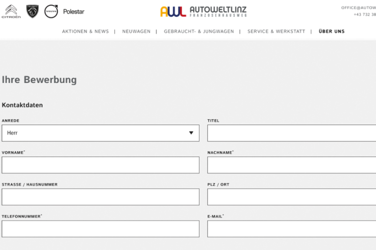Open Service & Werkstatt menu
Viewport: 376px width, 250px height.
[276, 31]
